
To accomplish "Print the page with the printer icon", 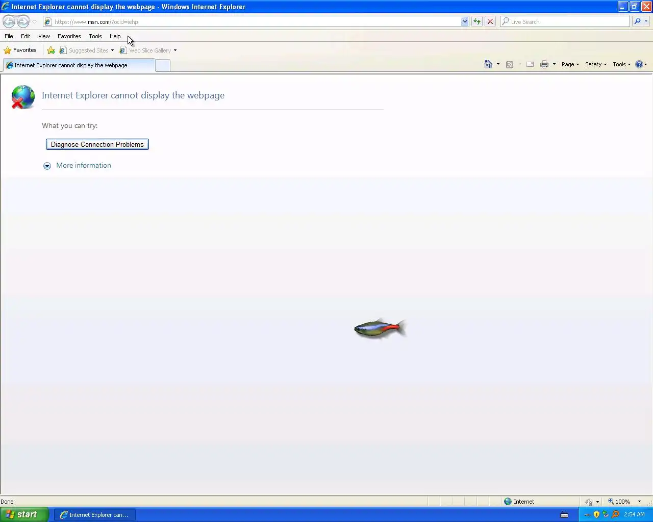I will coord(544,64).
